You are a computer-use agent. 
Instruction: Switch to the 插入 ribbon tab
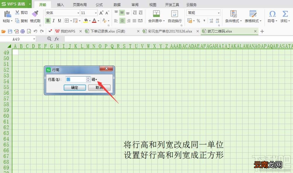pos(60,5)
